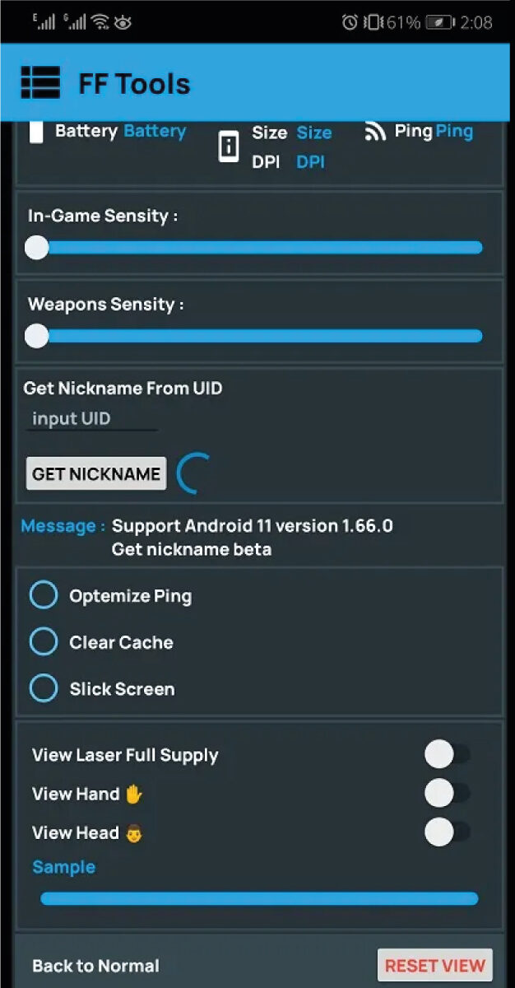Screen dimensions: 515x988
Task: Tap the white battery icon
Action: tap(36, 131)
